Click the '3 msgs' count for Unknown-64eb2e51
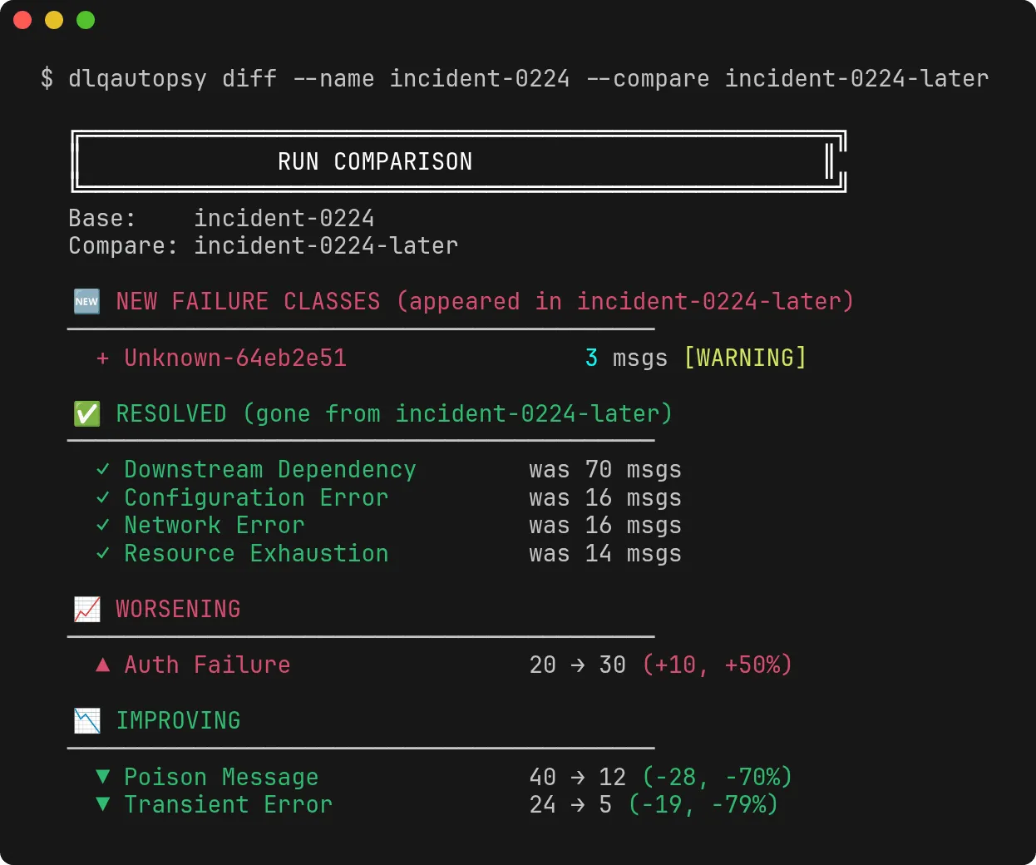Viewport: 1036px width, 865px height. pos(626,358)
